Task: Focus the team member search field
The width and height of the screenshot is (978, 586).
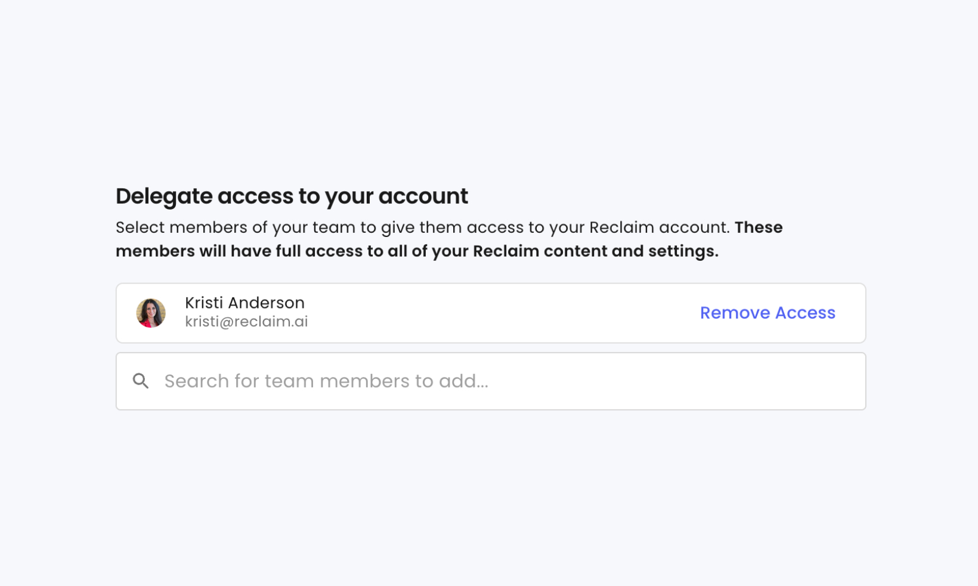Action: click(x=491, y=381)
